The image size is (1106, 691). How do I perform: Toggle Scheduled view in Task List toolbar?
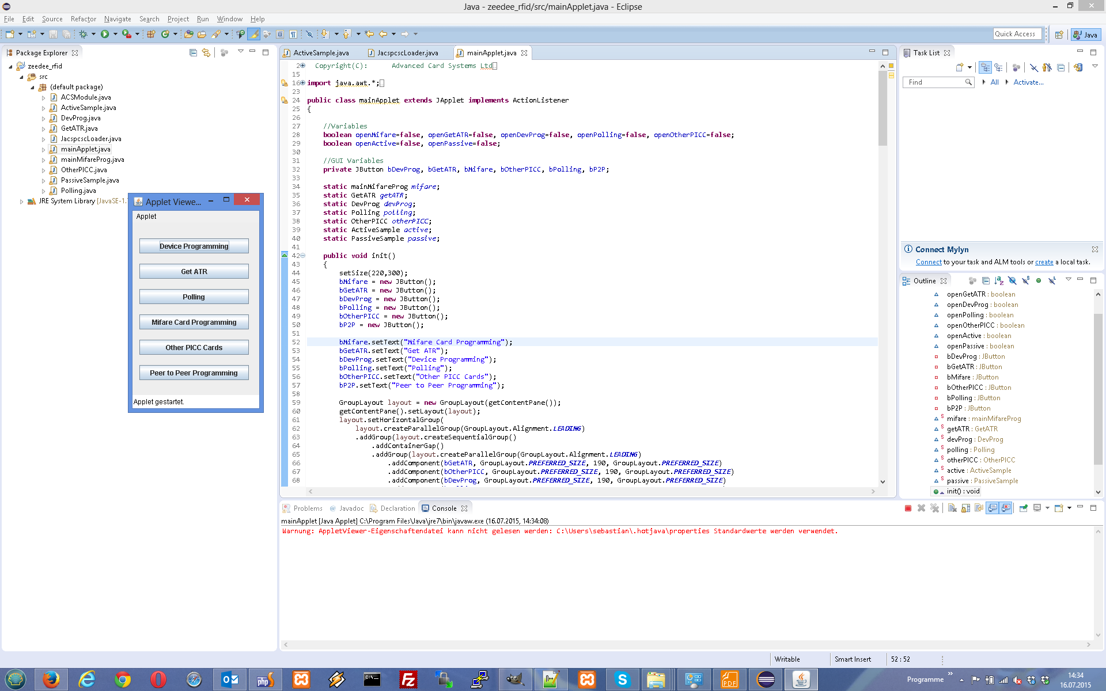click(x=998, y=67)
